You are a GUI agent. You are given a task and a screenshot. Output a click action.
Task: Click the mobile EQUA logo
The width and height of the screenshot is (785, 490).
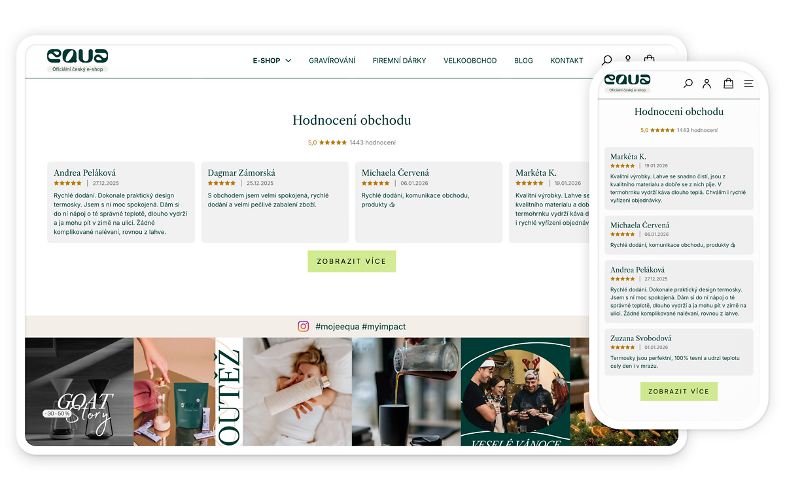click(x=627, y=80)
